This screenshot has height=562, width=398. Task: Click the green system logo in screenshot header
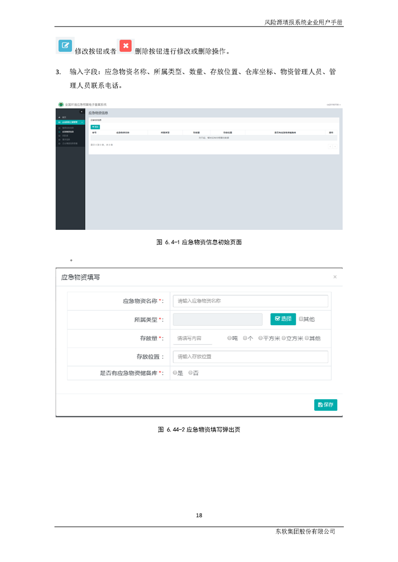pos(61,104)
